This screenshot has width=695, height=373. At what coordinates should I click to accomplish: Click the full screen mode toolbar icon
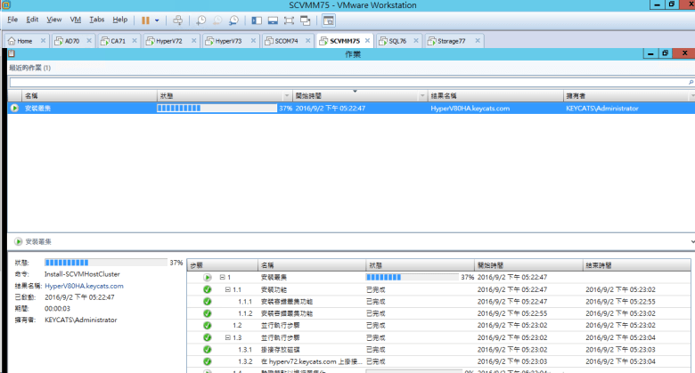pos(290,20)
